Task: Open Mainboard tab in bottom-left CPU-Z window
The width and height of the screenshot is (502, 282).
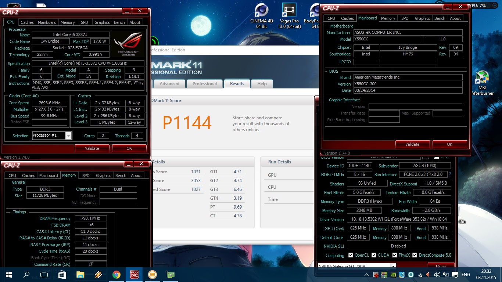Action: click(x=49, y=176)
